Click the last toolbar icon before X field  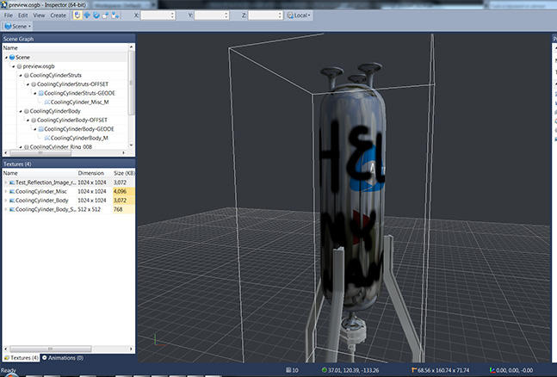tap(116, 15)
